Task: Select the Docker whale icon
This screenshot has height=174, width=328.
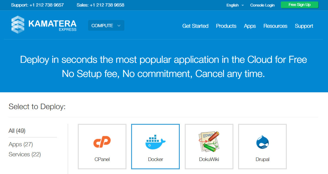Action: [x=155, y=142]
